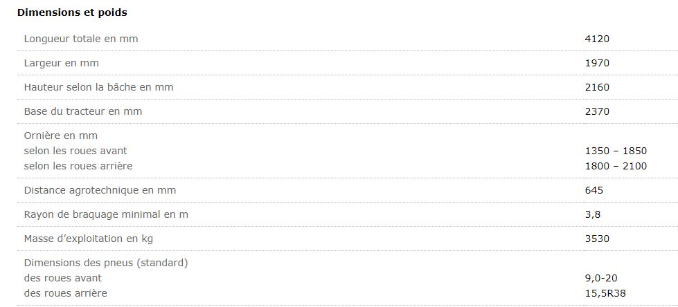Click the range value 1800 – 2100
The height and width of the screenshot is (307, 678).
(616, 166)
